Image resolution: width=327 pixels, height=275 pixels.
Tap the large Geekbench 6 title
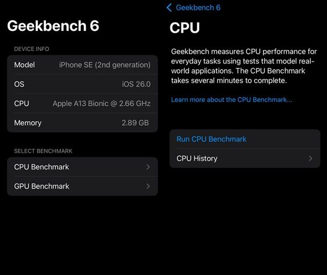coord(53,26)
